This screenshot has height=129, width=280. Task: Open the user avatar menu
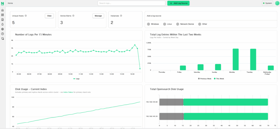[277, 3]
